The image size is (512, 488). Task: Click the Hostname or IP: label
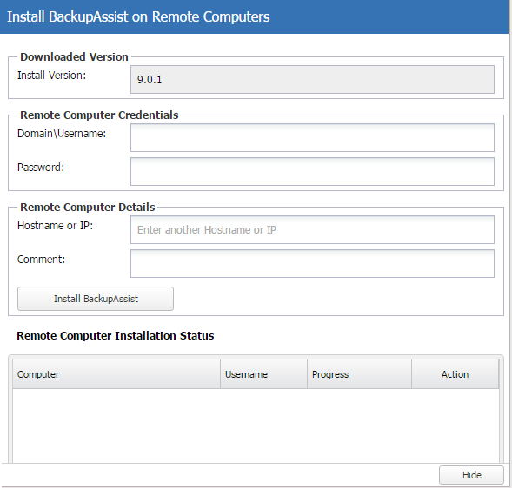[55, 226]
